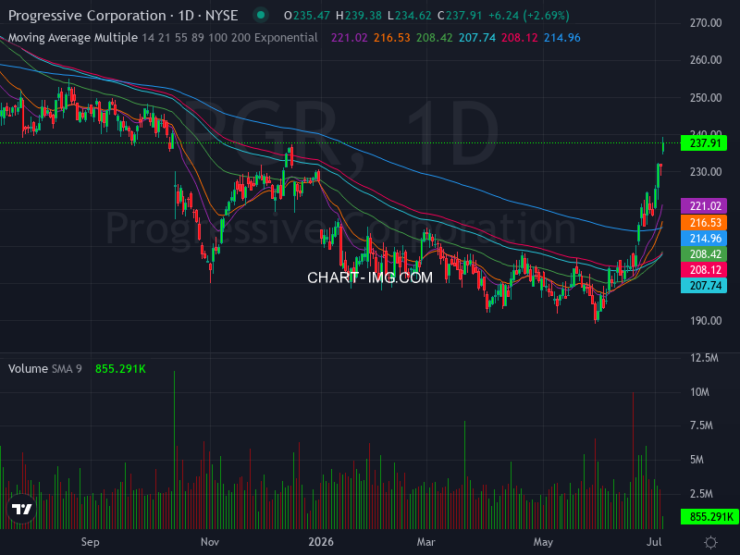
Task: Click the 260.00 price scale label
Action: click(x=706, y=60)
